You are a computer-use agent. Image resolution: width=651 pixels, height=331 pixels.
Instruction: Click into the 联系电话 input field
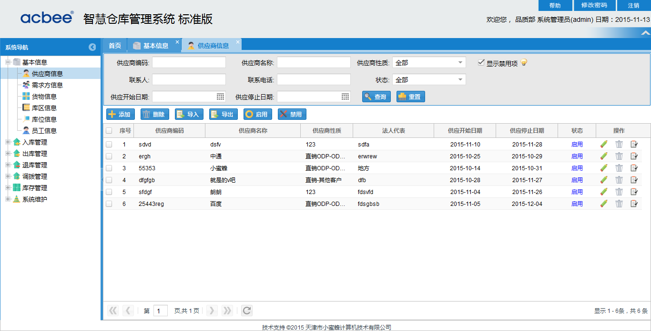314,79
